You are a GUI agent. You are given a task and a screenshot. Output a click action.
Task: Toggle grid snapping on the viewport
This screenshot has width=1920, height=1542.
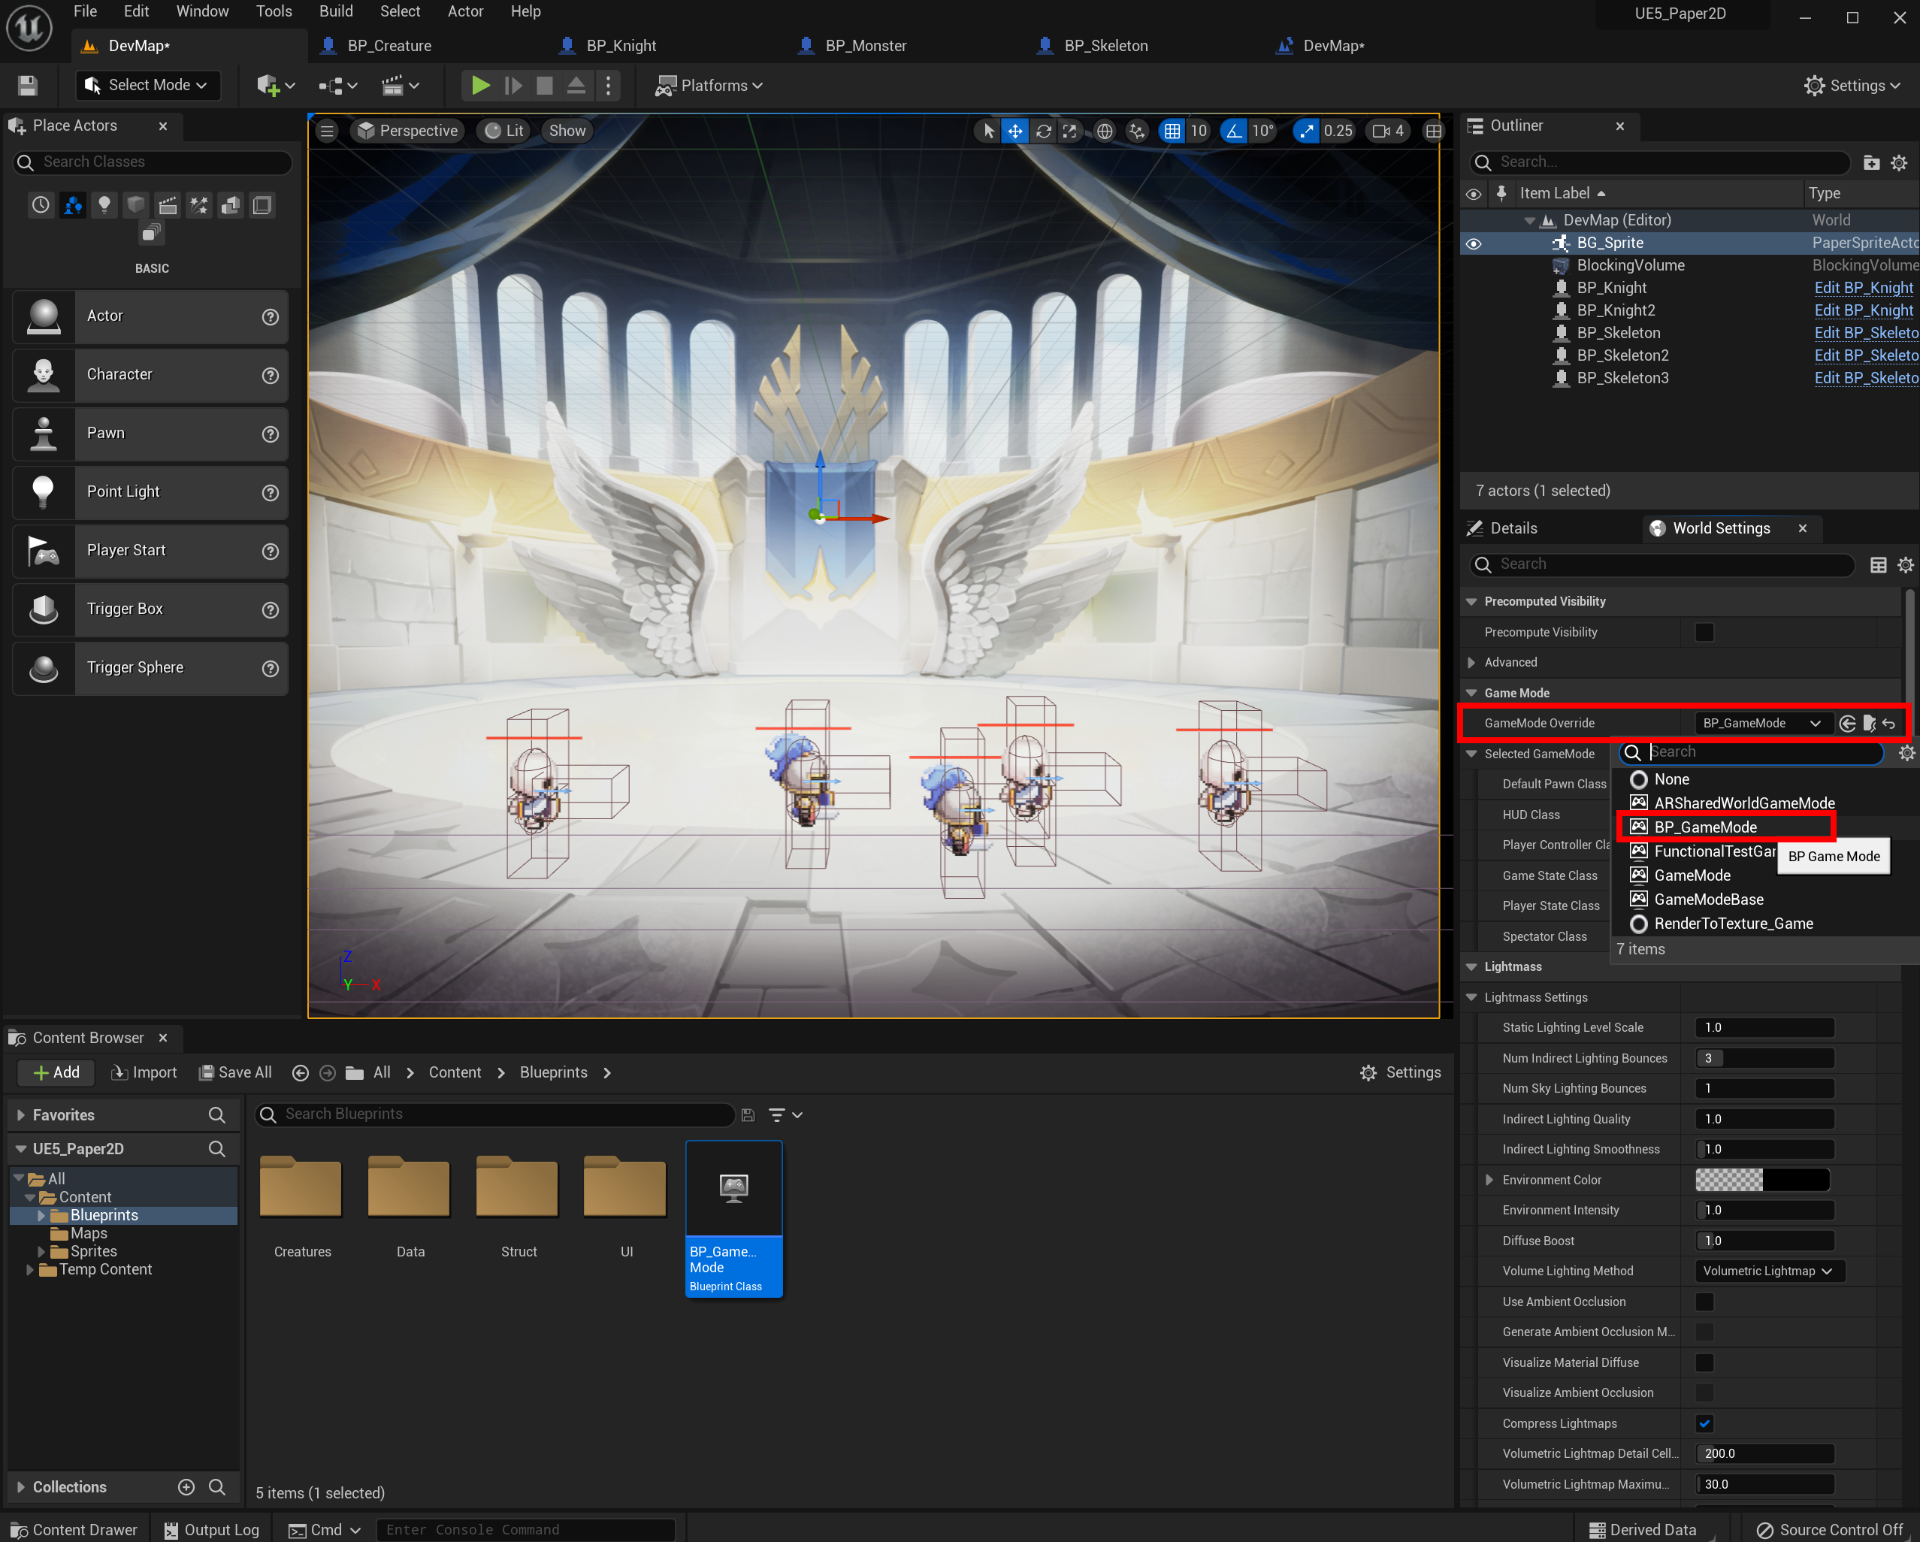(1172, 131)
